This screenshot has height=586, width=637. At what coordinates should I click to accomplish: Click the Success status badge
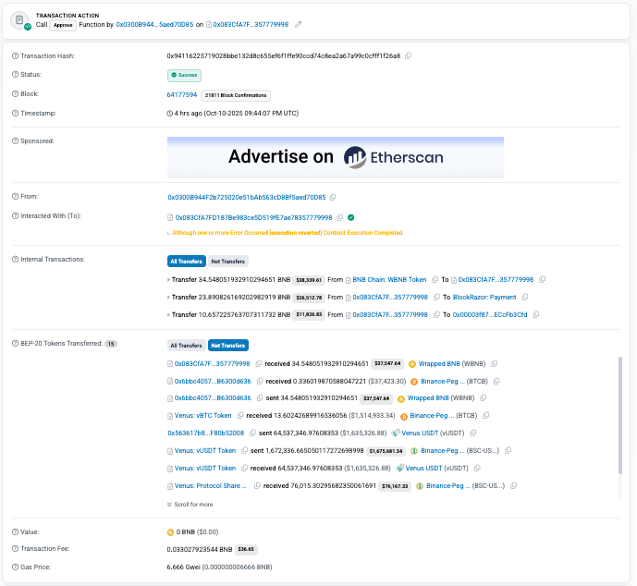click(x=184, y=75)
